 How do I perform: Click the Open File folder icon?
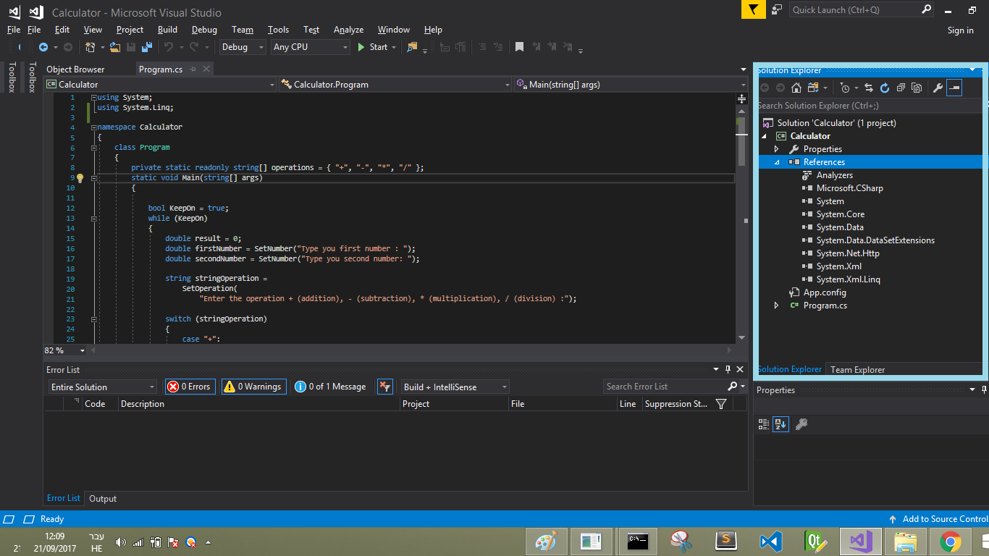pyautogui.click(x=115, y=47)
